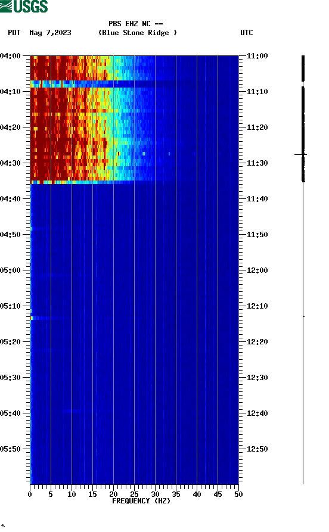329x532 pixels.
Task: Click the faint signal blip near 10 Hz at 05:40
Action: tap(72, 411)
